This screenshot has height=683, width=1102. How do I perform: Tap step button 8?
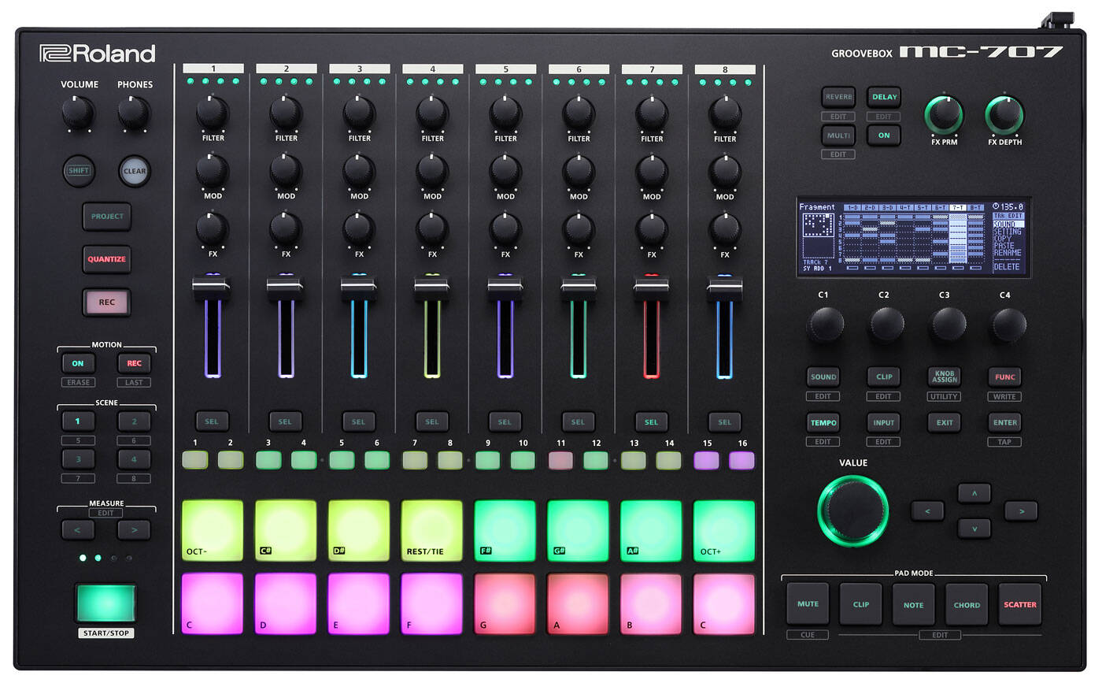(450, 460)
